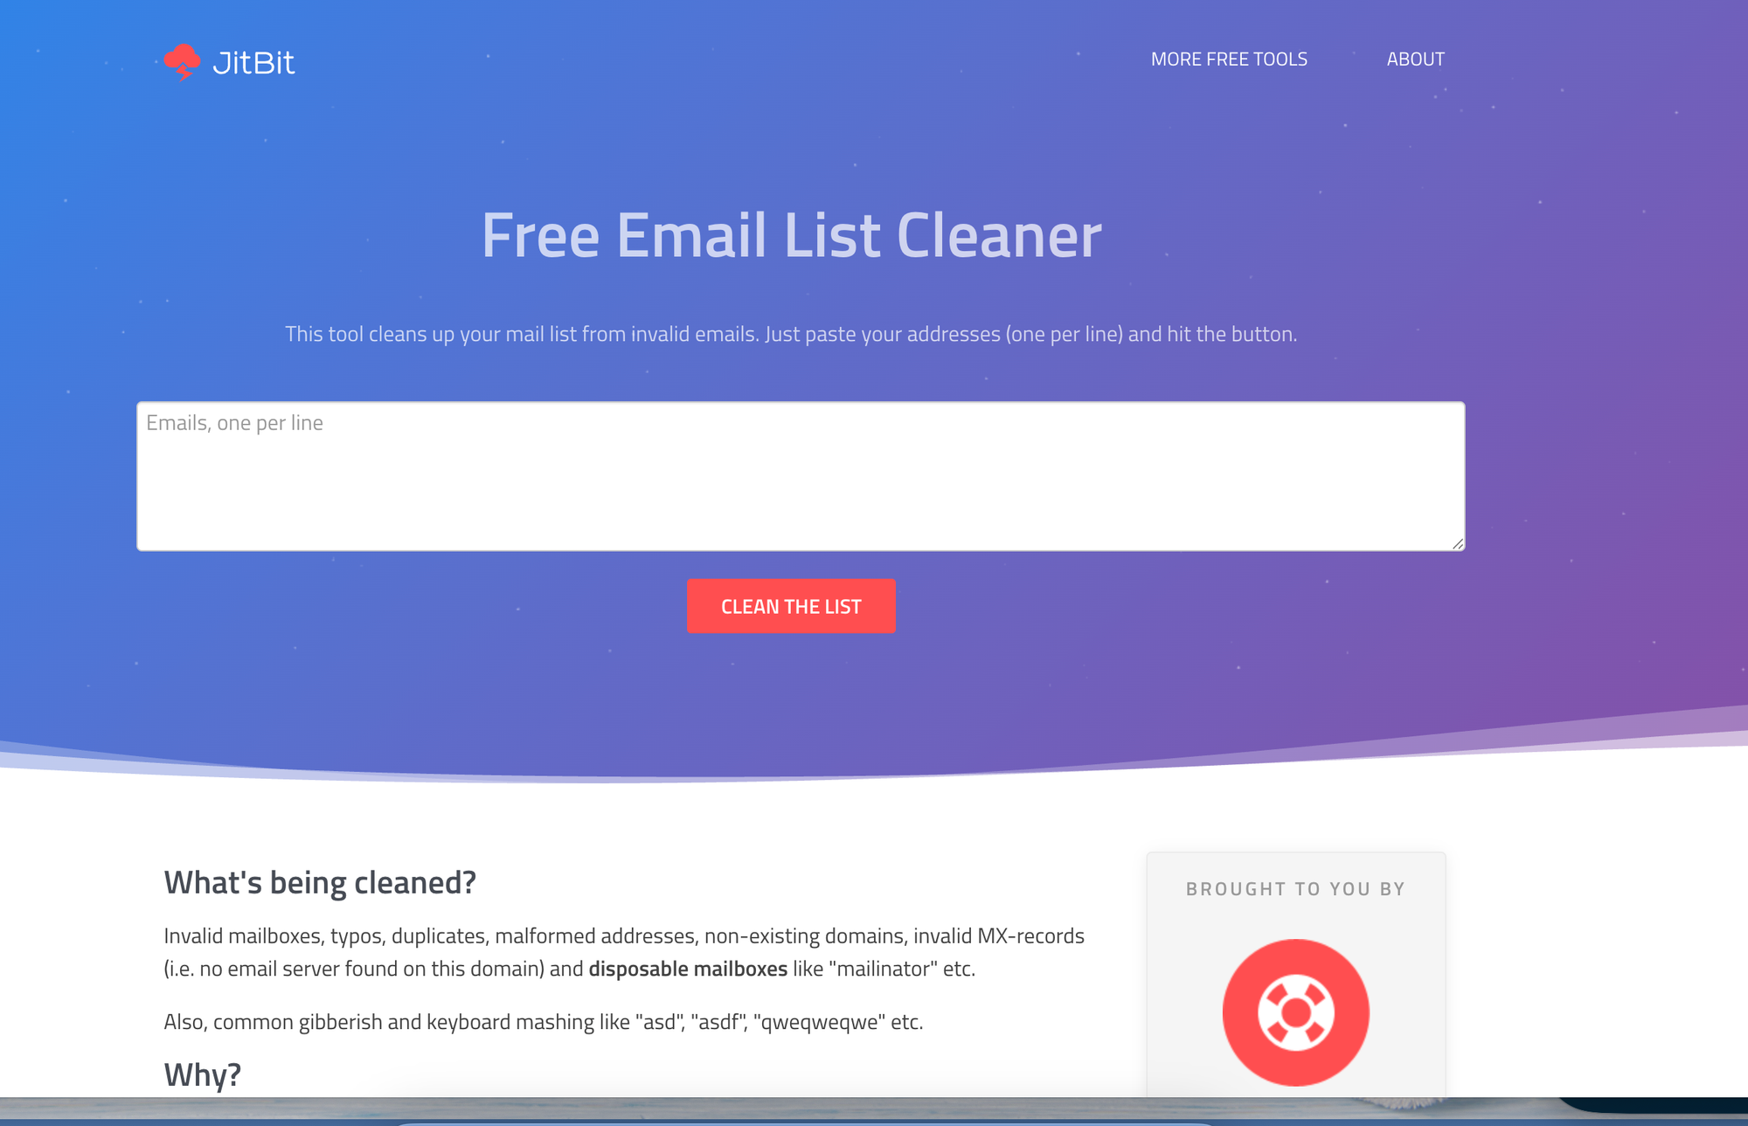Image resolution: width=1748 pixels, height=1126 pixels.
Task: Click the red coral spade logo icon
Action: [x=181, y=59]
